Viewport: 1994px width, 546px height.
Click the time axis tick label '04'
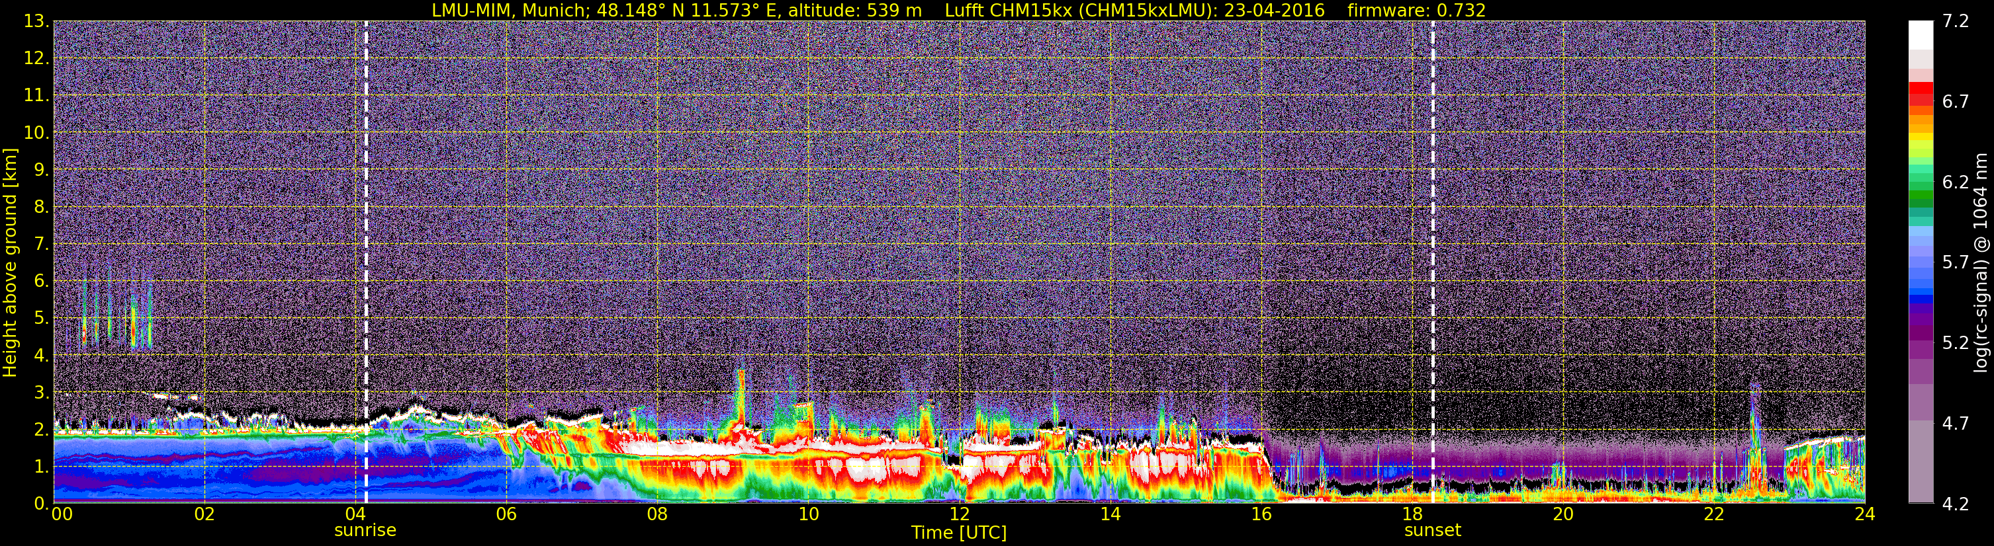point(355,515)
